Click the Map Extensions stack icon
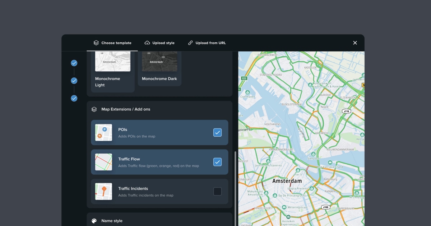431x226 pixels. tap(94, 109)
